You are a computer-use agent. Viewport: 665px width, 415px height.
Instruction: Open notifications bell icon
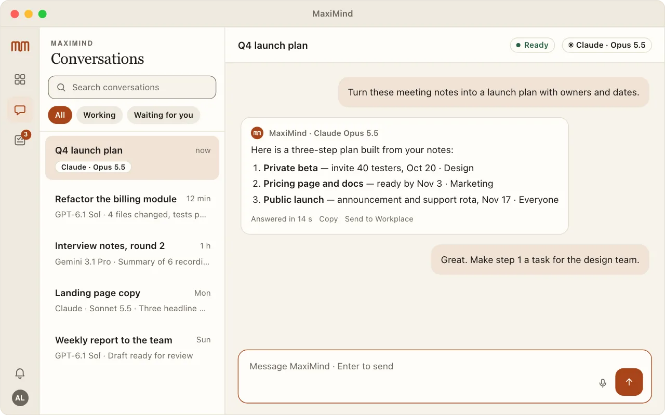pos(20,374)
